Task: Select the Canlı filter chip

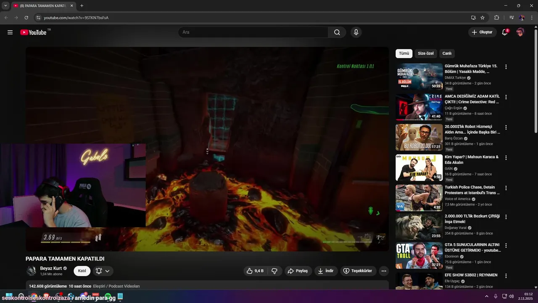Action: [447, 53]
